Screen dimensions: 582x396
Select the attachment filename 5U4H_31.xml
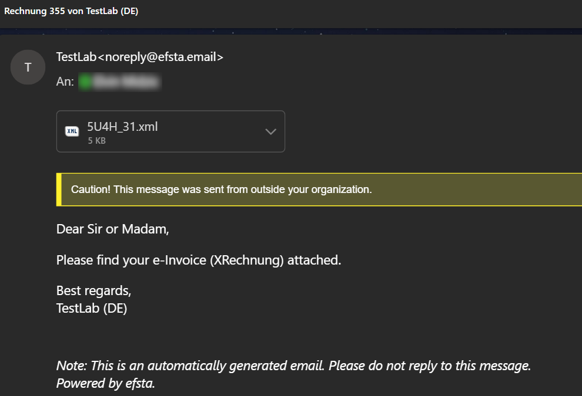coord(122,126)
